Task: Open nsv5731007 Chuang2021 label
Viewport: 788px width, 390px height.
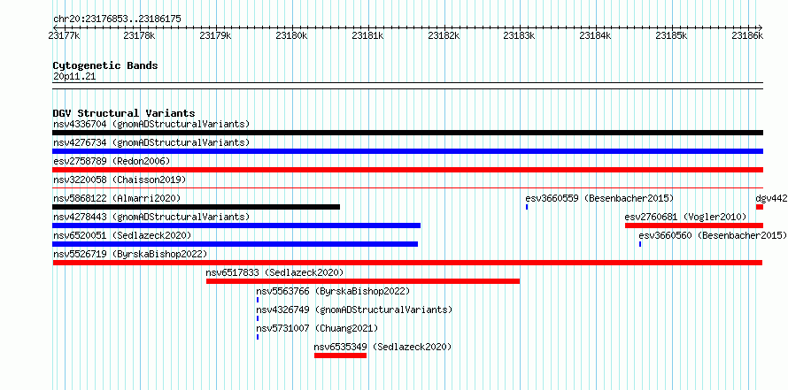Action: tap(317, 328)
